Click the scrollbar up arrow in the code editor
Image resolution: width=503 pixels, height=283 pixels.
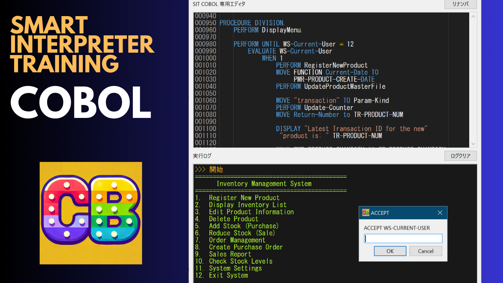click(x=472, y=17)
